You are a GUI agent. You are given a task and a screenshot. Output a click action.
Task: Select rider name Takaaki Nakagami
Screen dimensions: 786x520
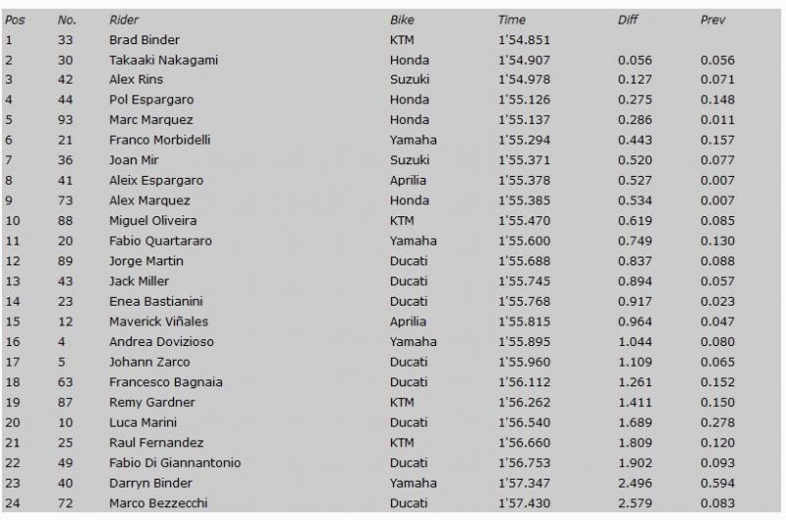(x=163, y=60)
